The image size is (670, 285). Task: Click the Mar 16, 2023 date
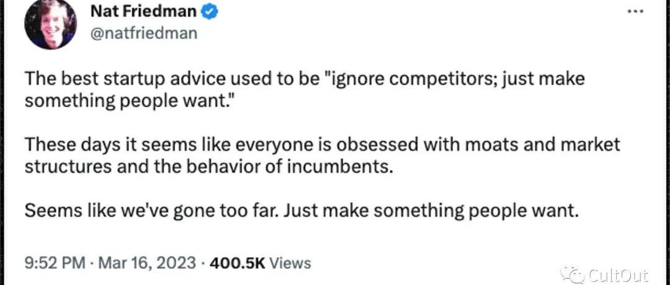coord(148,263)
